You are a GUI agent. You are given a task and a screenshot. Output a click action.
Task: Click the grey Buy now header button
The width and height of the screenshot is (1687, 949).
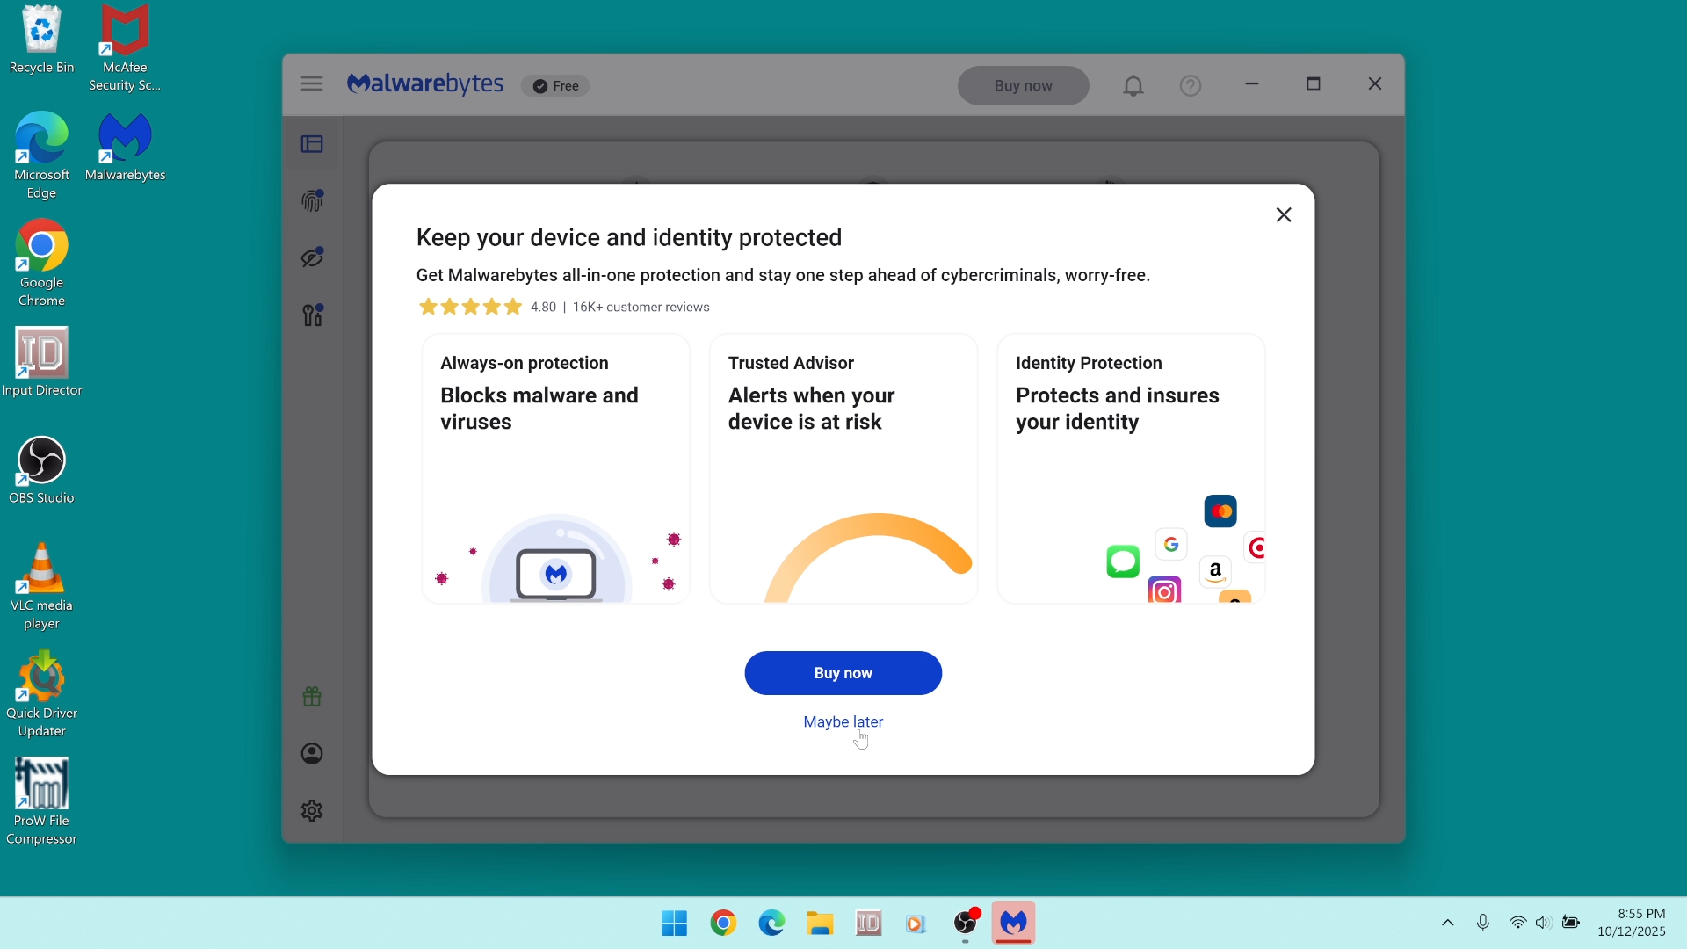pos(1024,86)
